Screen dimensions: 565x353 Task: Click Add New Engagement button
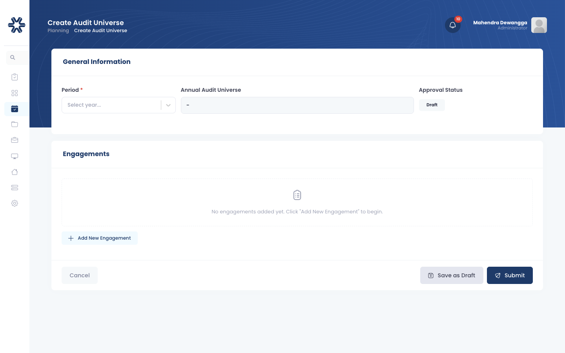click(x=100, y=238)
